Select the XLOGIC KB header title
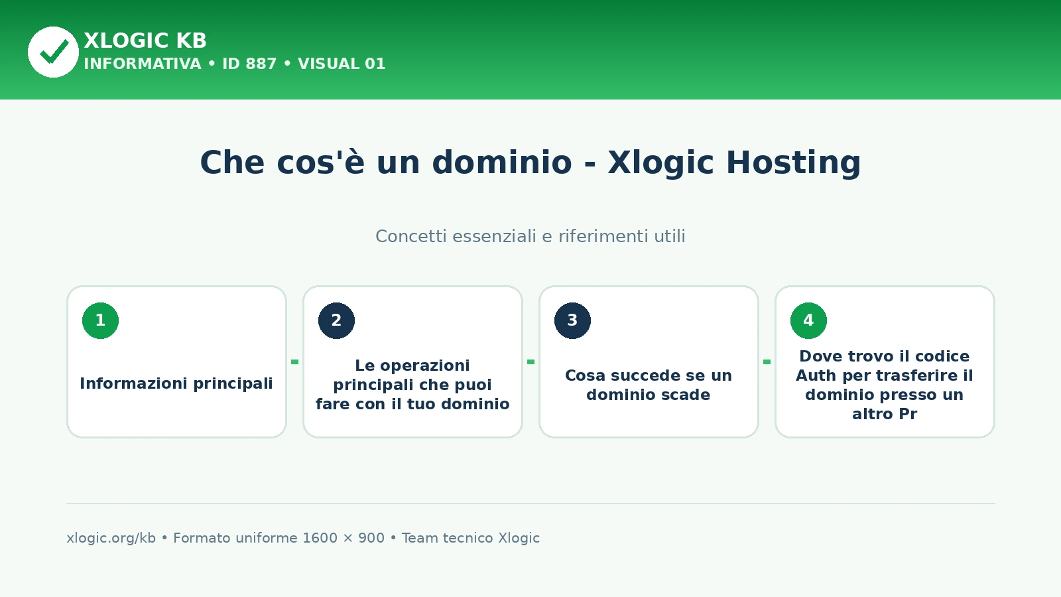Viewport: 1061px width, 597px height. 145,40
